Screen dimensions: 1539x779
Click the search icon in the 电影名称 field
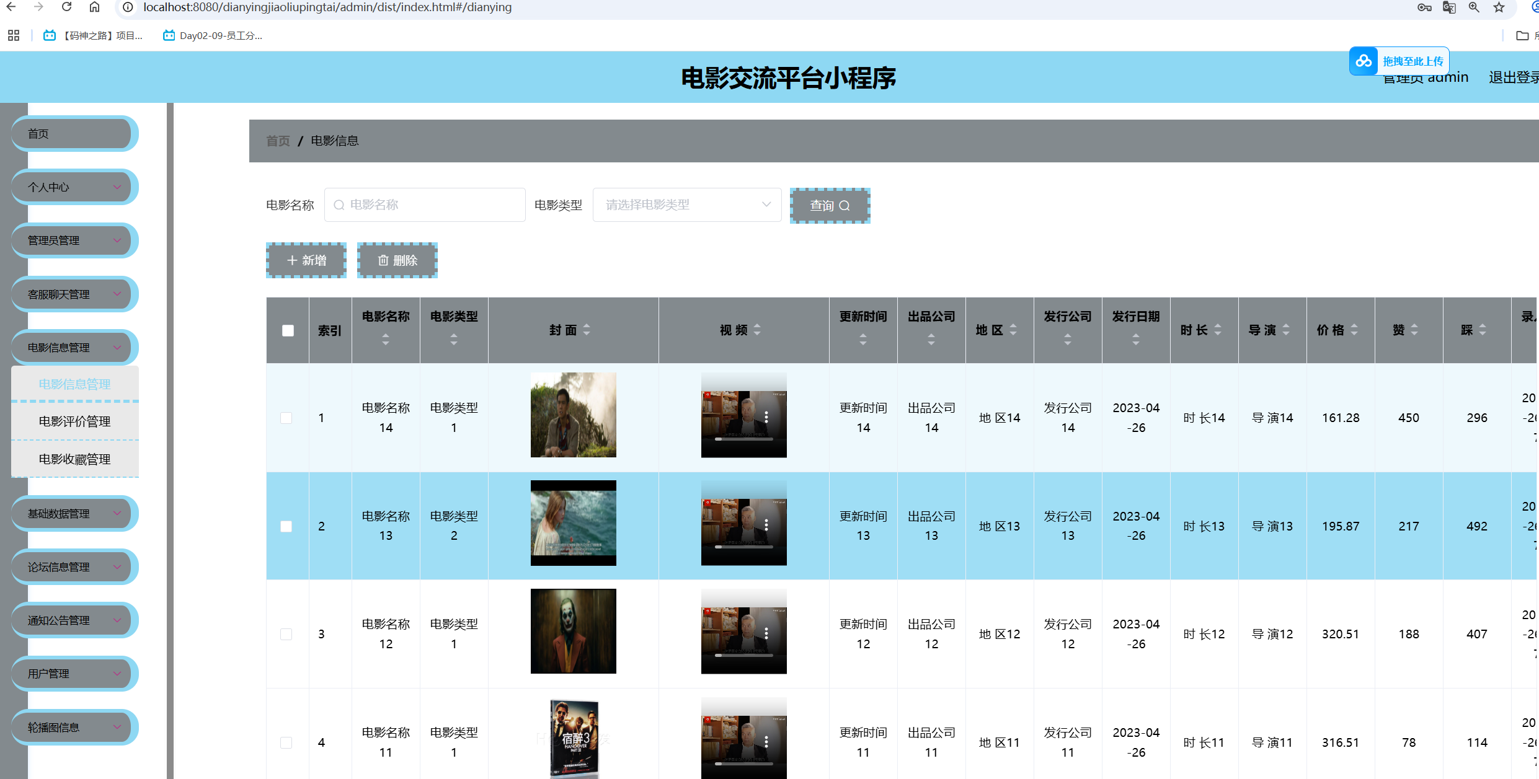click(339, 205)
